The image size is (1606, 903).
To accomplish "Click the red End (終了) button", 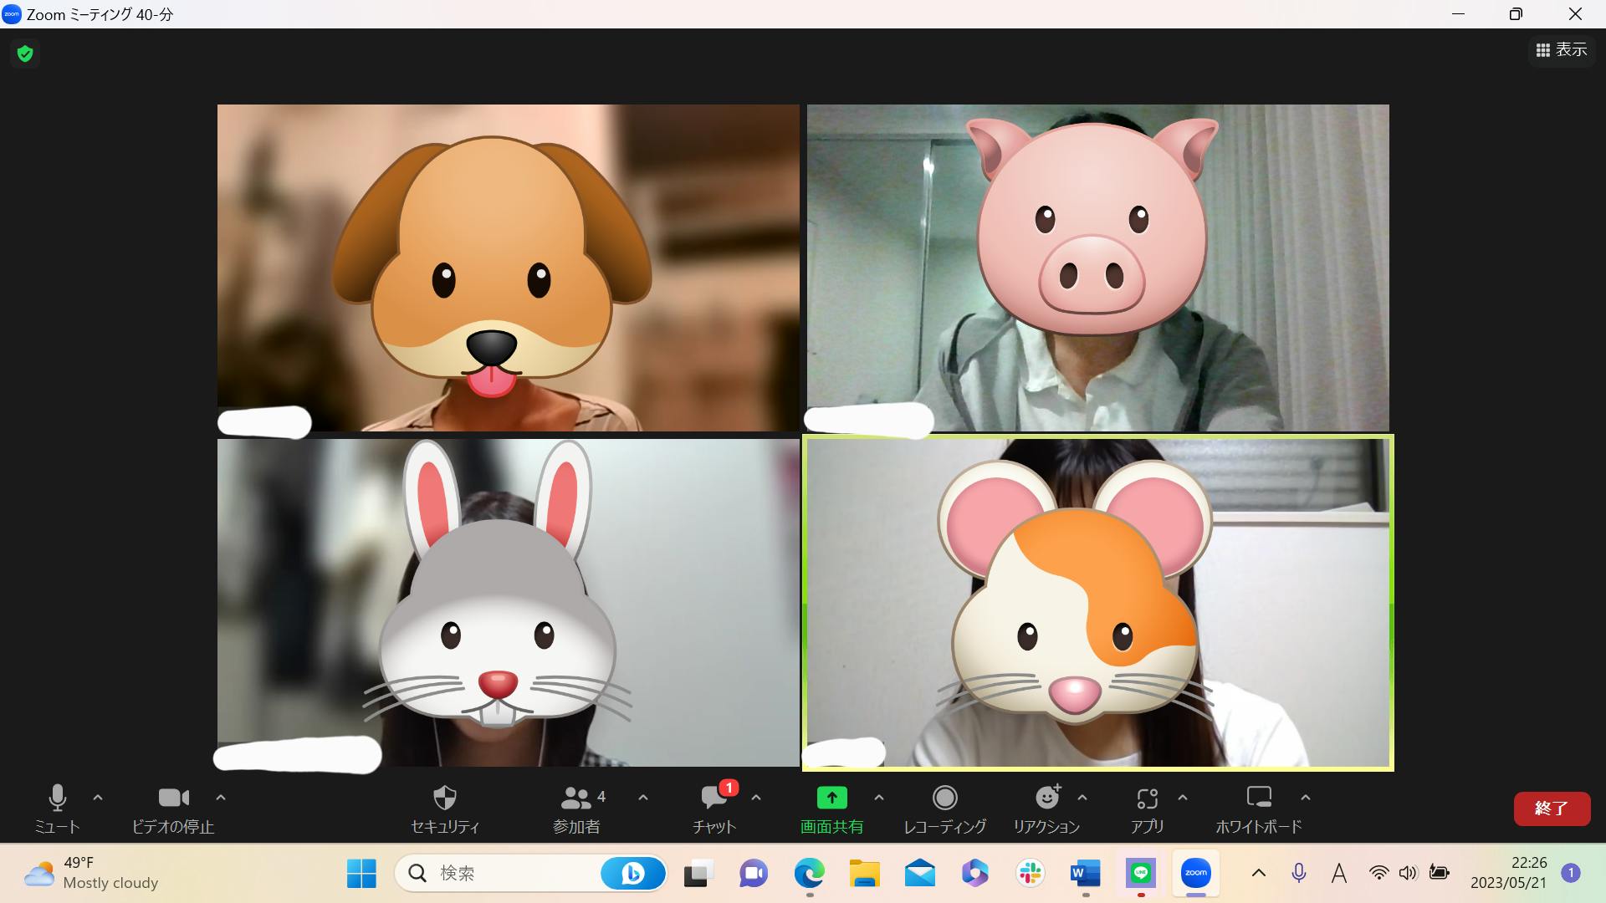I will coord(1551,809).
